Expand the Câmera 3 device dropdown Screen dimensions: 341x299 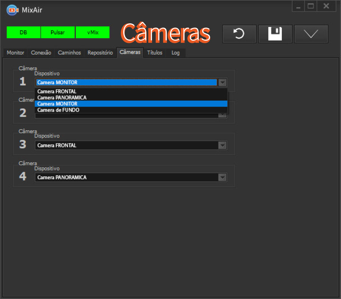click(x=222, y=146)
